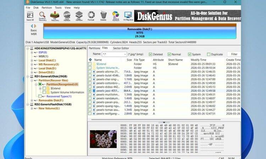Uncheck the pexels-jassi-4051 file checkbox
The image size is (266, 159).
[90, 91]
